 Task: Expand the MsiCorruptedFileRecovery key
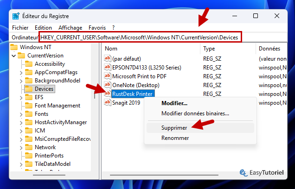[21, 139]
